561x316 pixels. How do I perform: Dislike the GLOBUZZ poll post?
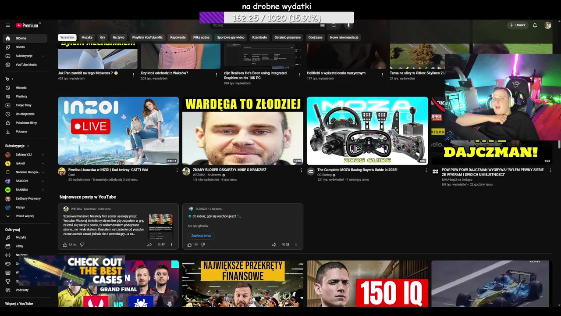click(202, 244)
